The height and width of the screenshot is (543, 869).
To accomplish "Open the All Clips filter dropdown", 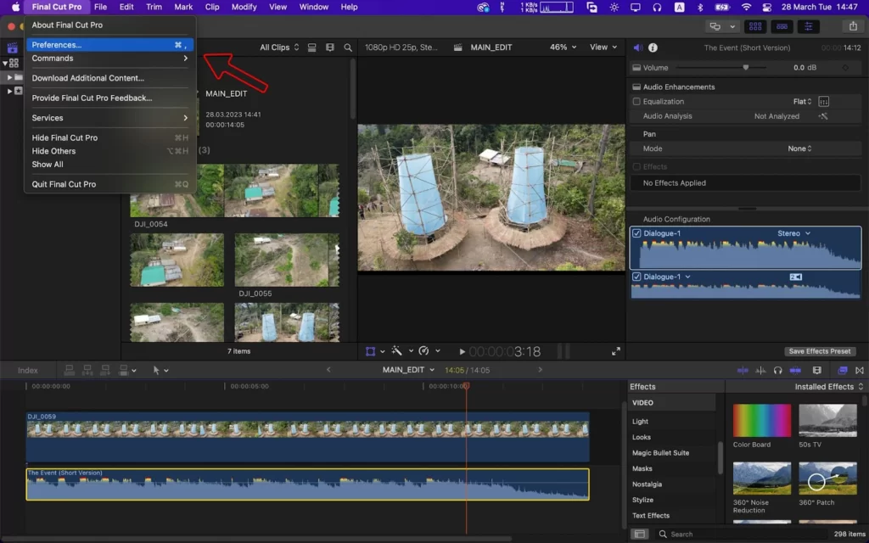I will [279, 48].
